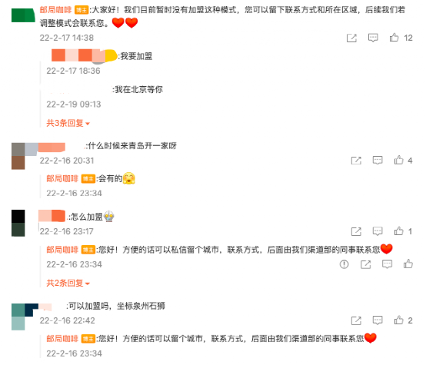Reply to the 私信留个城市 reply
The width and height of the screenshot is (426, 365).
coord(387,264)
